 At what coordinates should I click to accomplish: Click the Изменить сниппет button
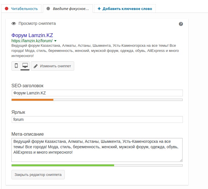pyautogui.click(x=52, y=66)
